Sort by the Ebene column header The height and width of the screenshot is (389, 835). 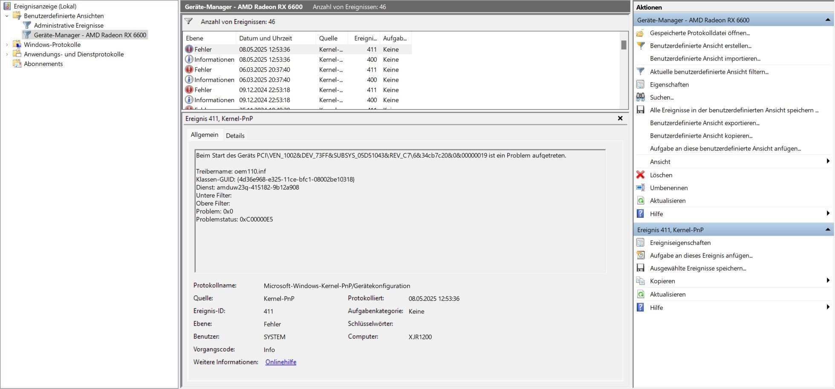pos(209,38)
